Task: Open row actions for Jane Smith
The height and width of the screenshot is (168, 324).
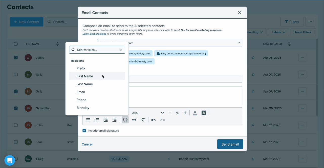Action: (x=302, y=142)
